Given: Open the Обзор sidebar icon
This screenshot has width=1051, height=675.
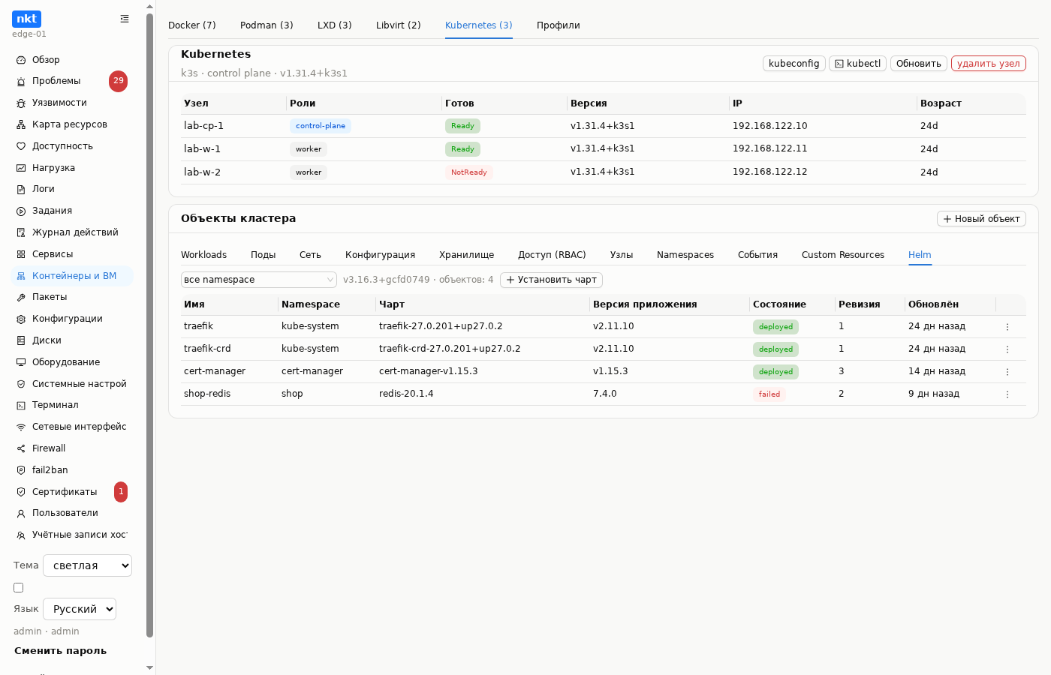Looking at the screenshot, I should [21, 60].
